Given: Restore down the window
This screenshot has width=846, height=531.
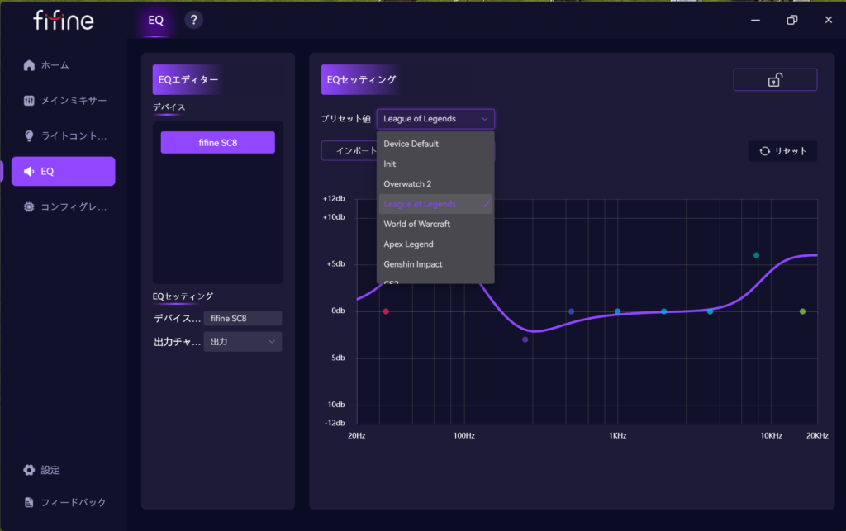Looking at the screenshot, I should [x=792, y=20].
